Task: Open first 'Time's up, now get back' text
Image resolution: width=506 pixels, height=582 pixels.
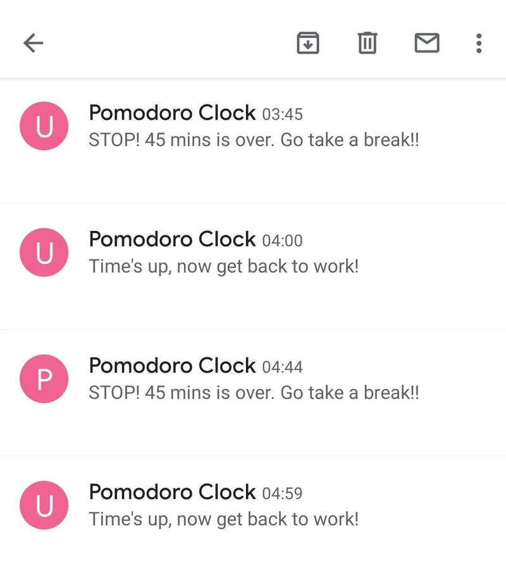Action: [223, 267]
